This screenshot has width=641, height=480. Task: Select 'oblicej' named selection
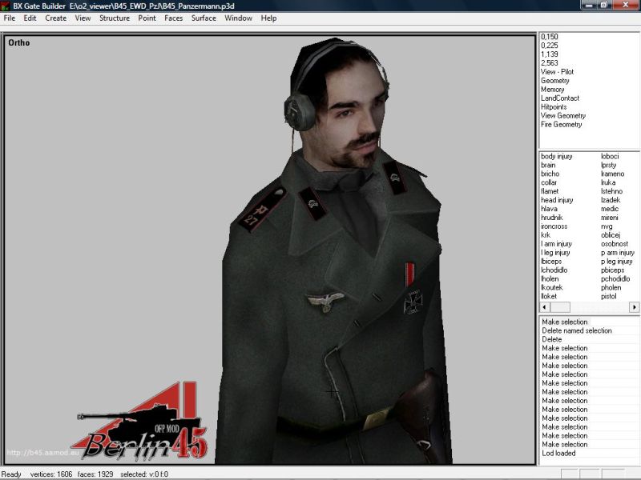pos(611,234)
